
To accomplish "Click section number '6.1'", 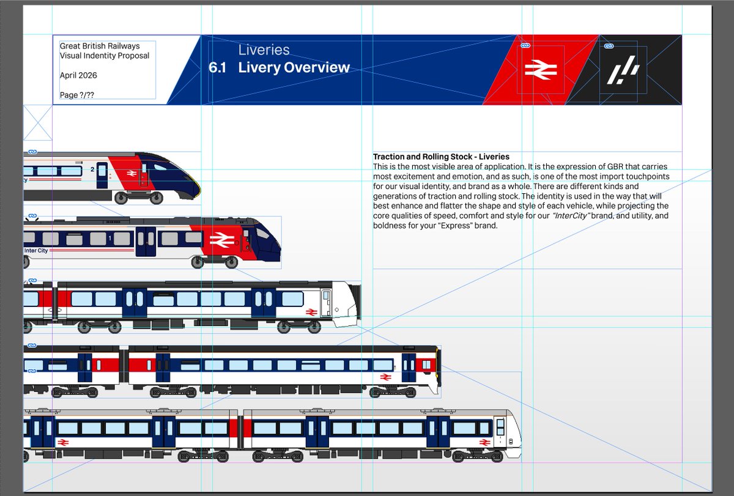I will (217, 68).
